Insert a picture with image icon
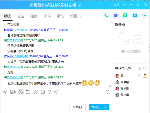This screenshot has width=150, height=113. point(43,92)
